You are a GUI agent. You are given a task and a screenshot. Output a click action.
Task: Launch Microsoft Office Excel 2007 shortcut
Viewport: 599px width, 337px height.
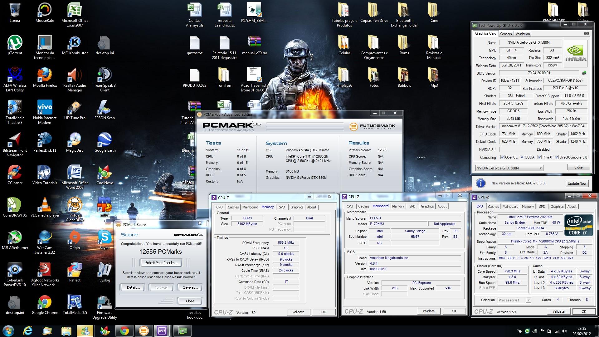(x=75, y=15)
